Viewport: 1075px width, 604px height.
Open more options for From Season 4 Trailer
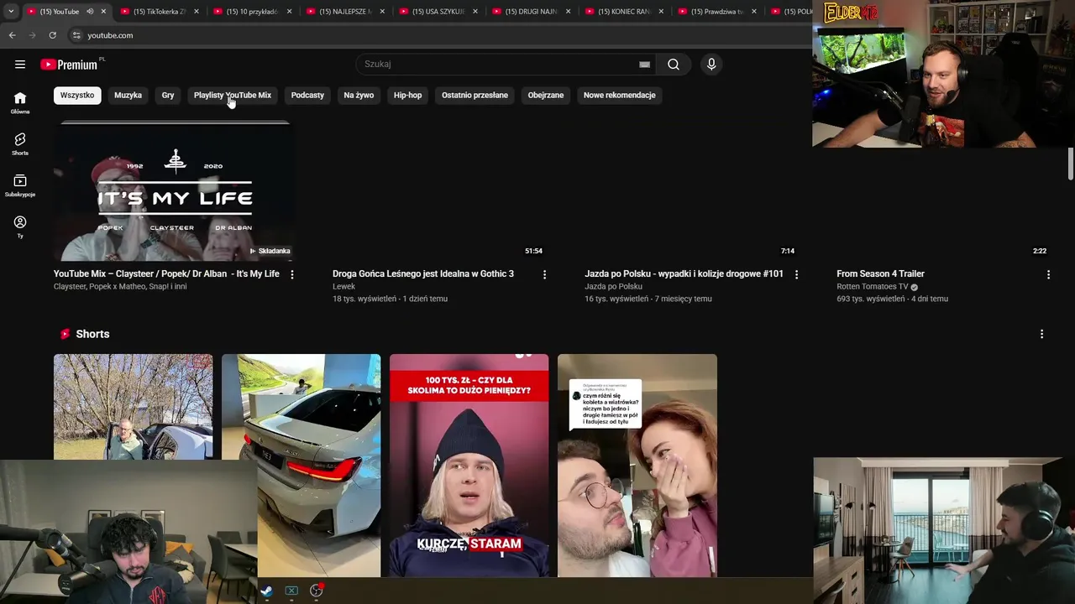click(x=1048, y=274)
